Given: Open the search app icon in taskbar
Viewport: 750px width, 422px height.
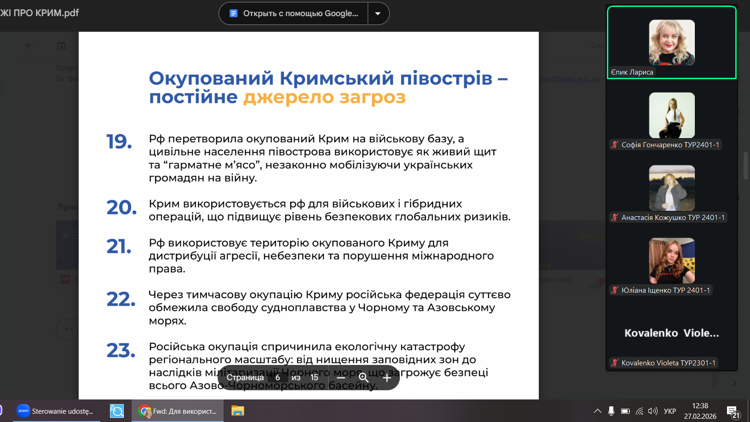Looking at the screenshot, I should [117, 411].
